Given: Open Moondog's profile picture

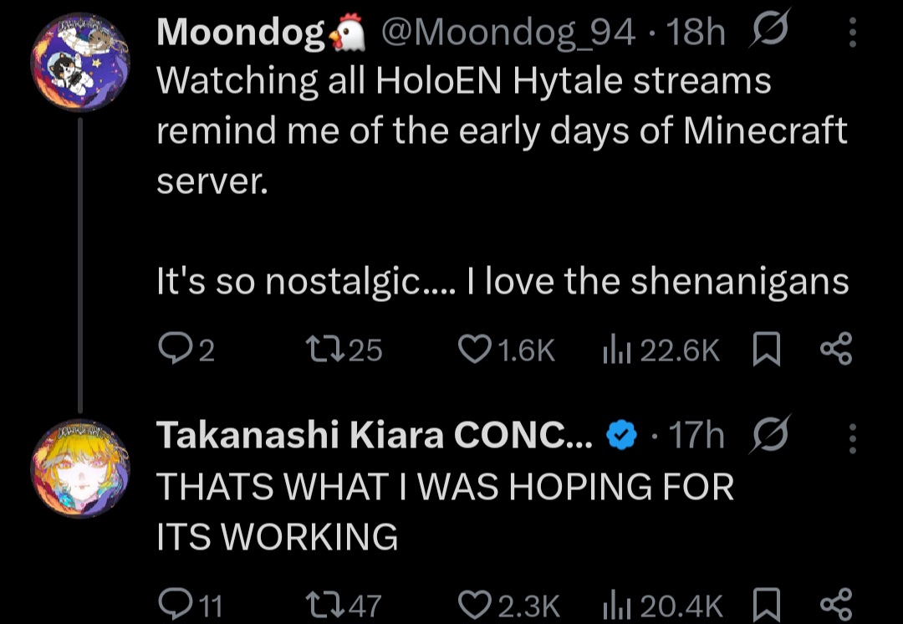Looking at the screenshot, I should (80, 62).
